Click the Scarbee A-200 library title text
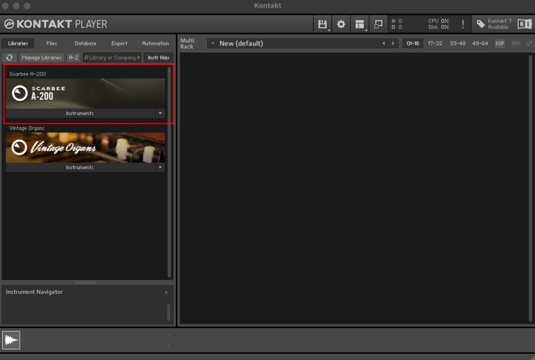535x360 pixels. click(x=28, y=74)
